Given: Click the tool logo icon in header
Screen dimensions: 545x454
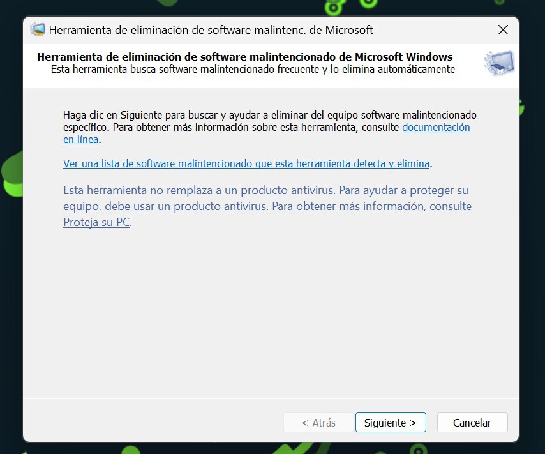Looking at the screenshot, I should click(x=499, y=63).
